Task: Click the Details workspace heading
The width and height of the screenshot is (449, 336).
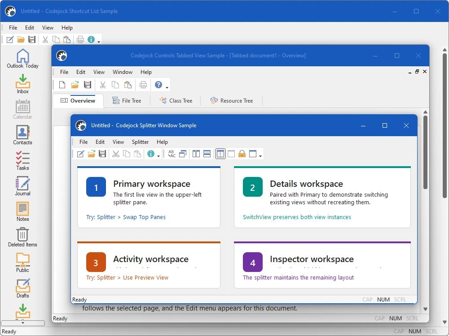Action: click(x=306, y=184)
